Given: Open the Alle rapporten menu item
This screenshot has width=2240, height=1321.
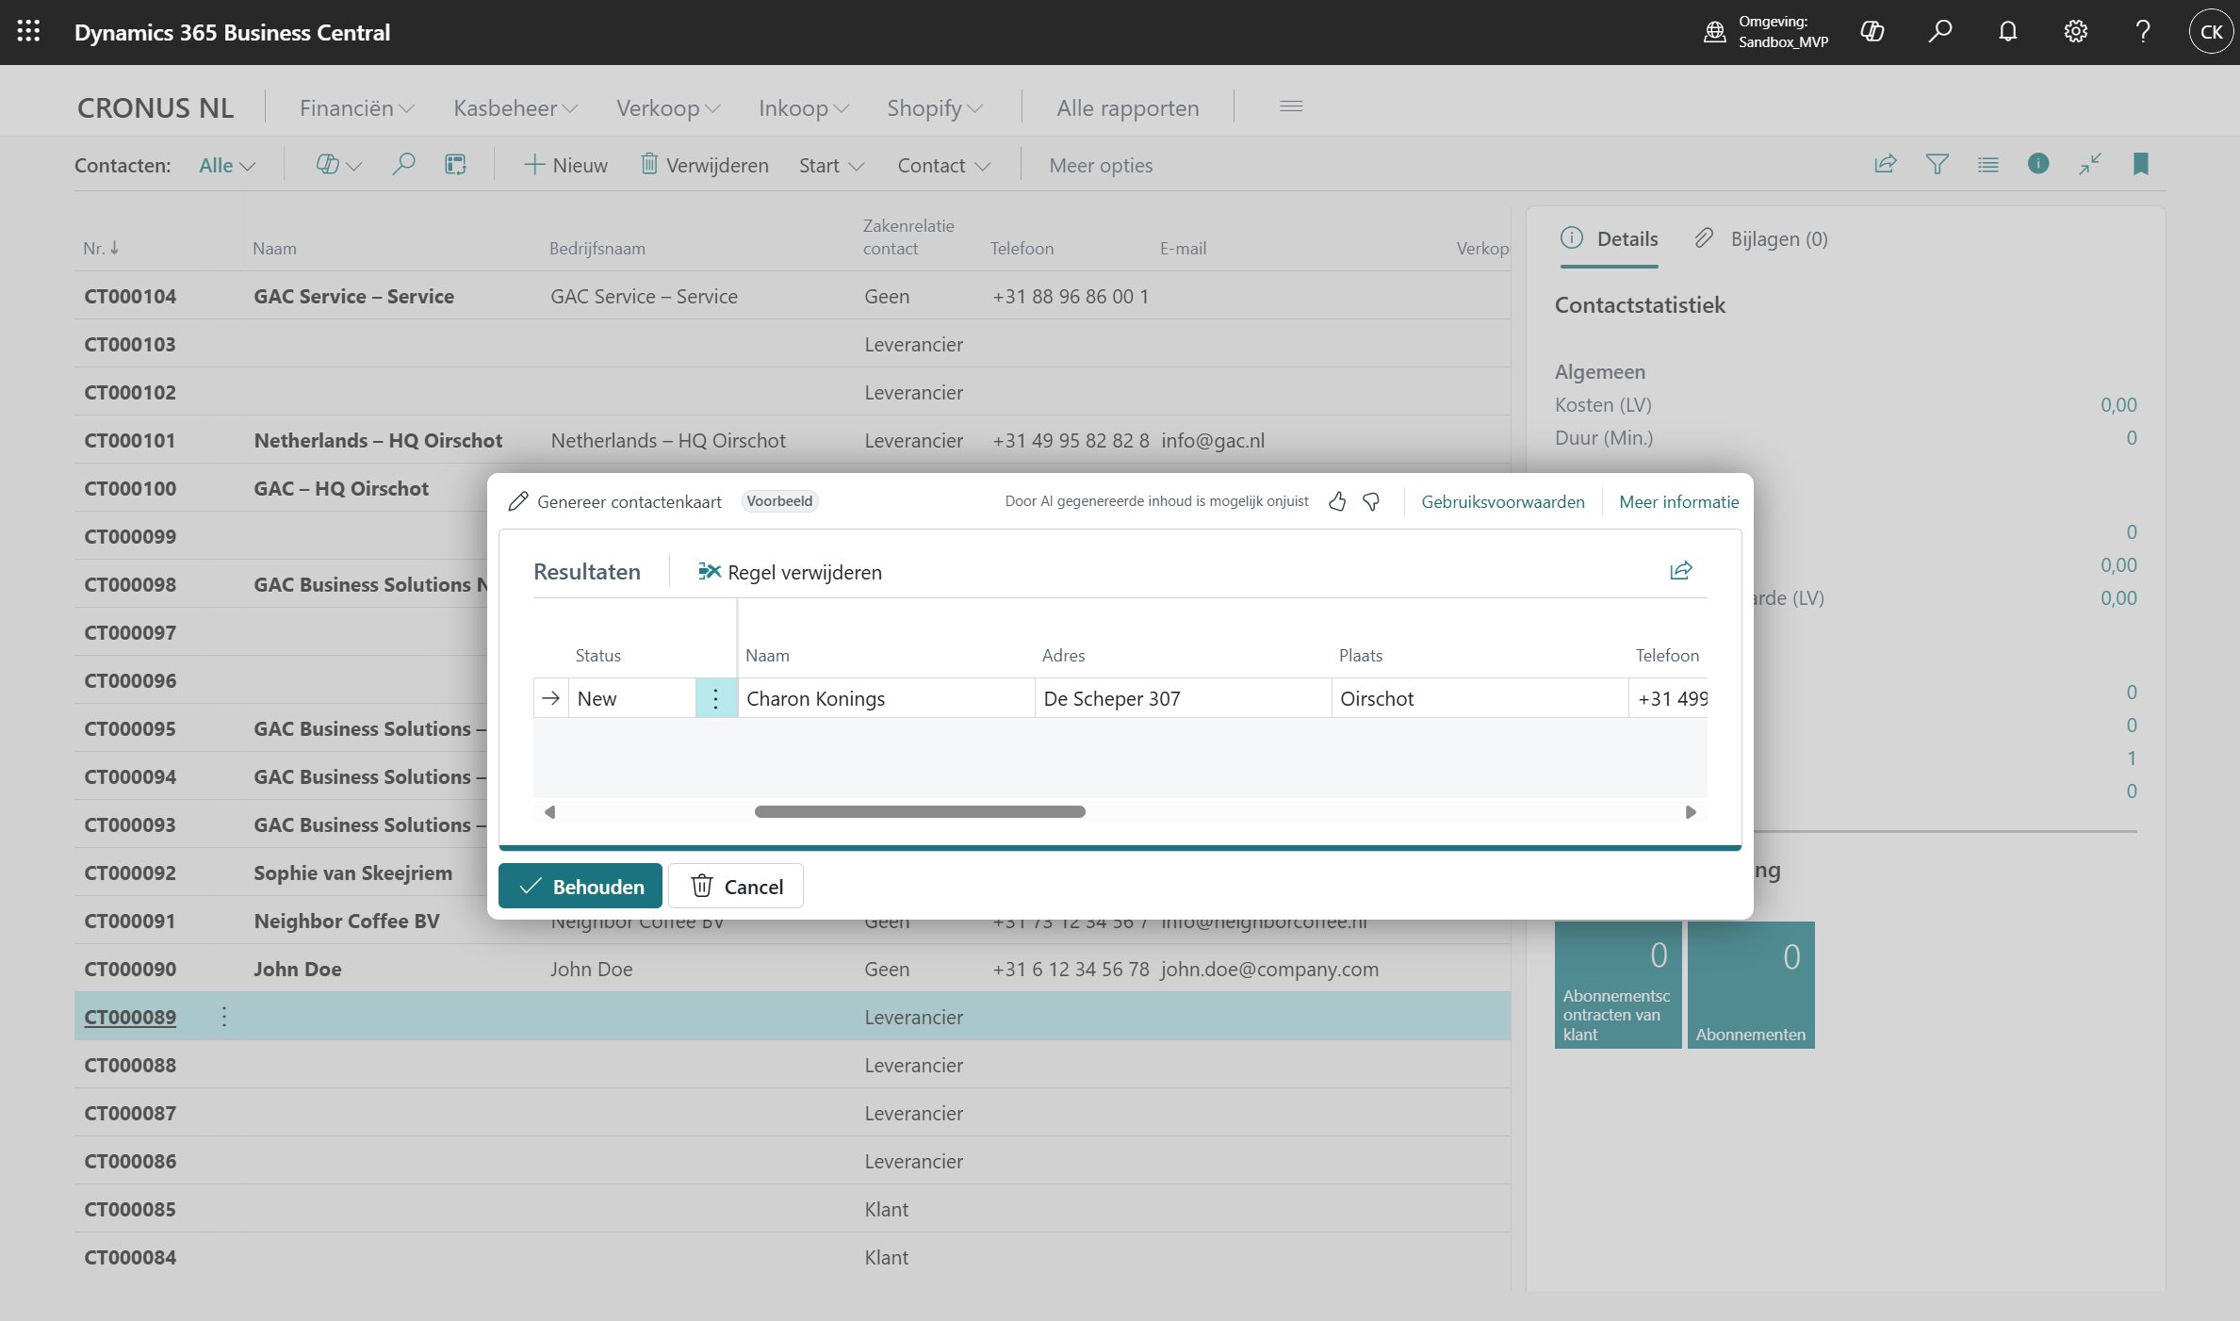Looking at the screenshot, I should pyautogui.click(x=1127, y=108).
